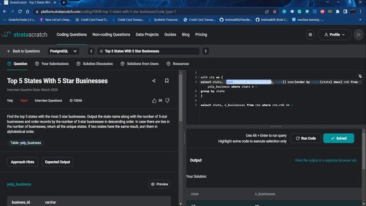Image resolution: width=366 pixels, height=206 pixels.
Task: Click the browser home icon
Action: tap(27, 11)
